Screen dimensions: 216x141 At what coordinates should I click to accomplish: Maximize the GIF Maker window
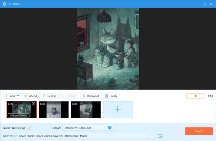pyautogui.click(x=204, y=4)
